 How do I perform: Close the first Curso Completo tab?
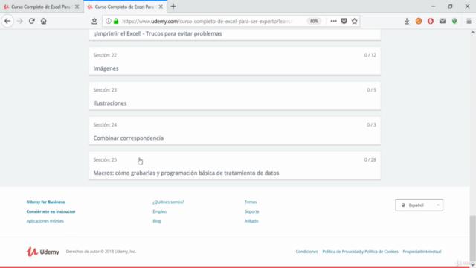point(77,7)
